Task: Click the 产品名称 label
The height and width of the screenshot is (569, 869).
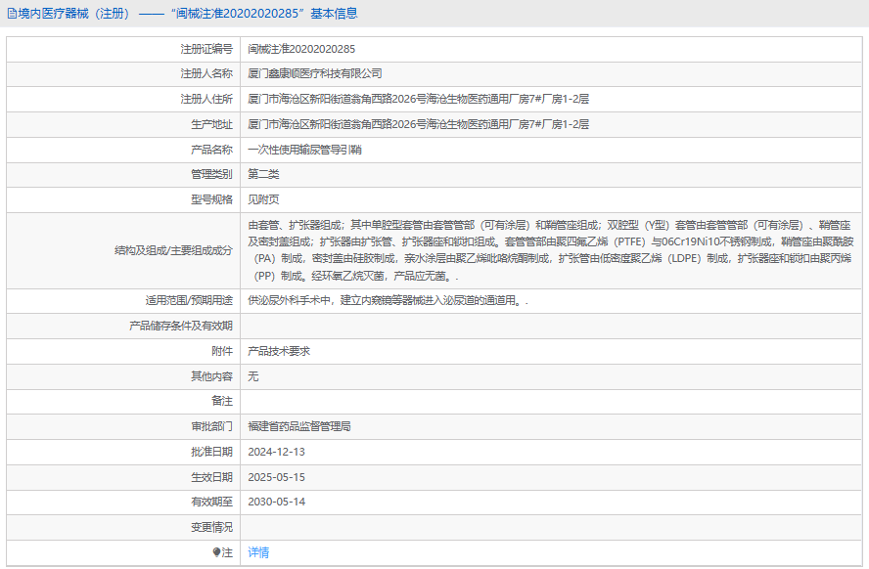Action: 211,150
